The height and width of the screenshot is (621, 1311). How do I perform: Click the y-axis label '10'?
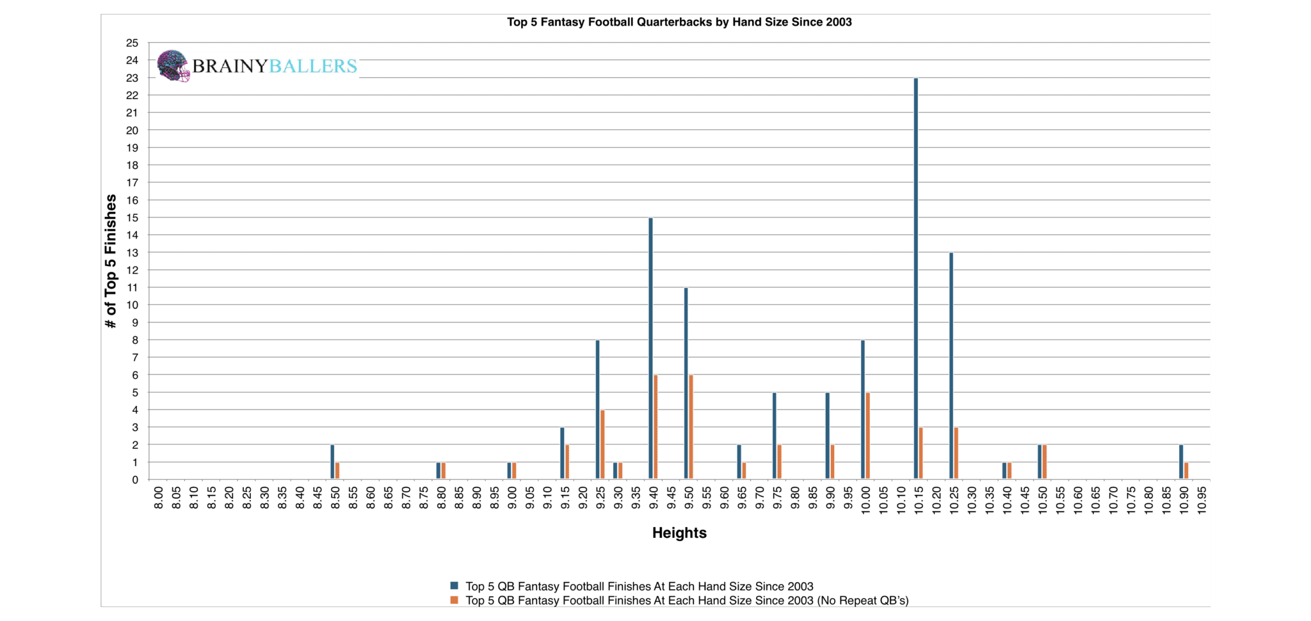pos(132,305)
